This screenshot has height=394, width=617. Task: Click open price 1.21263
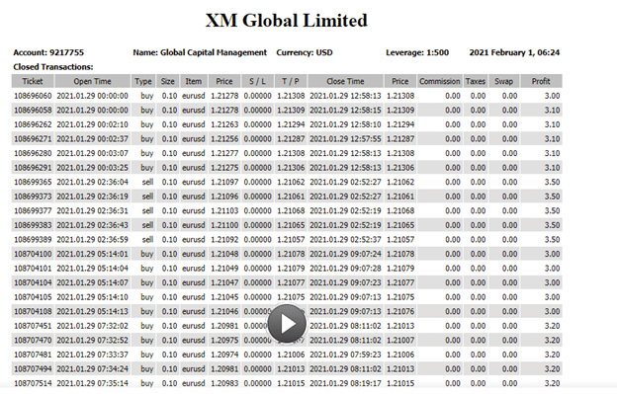click(224, 124)
